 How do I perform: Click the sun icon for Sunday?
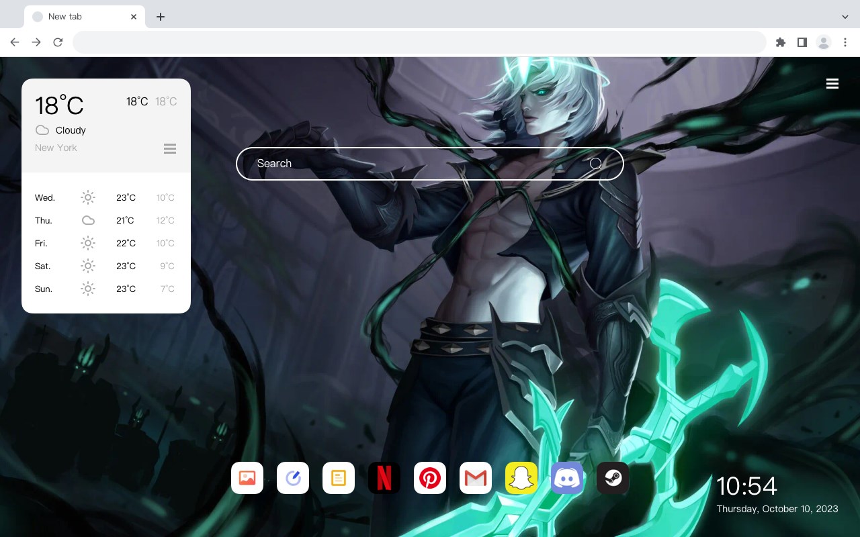coord(88,289)
